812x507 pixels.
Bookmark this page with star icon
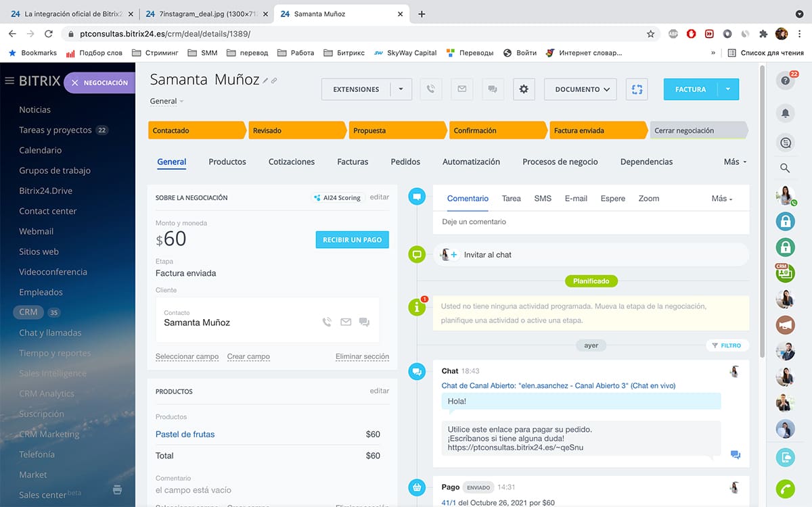point(650,33)
